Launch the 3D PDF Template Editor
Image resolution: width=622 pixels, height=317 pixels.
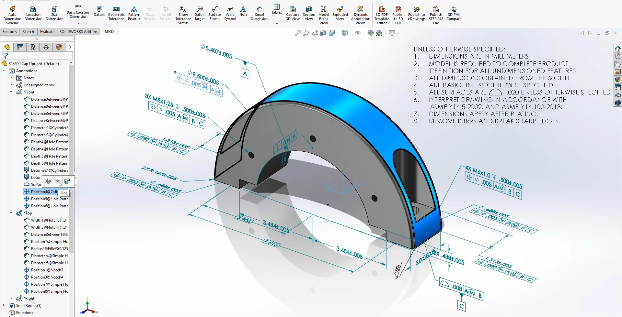click(x=382, y=15)
